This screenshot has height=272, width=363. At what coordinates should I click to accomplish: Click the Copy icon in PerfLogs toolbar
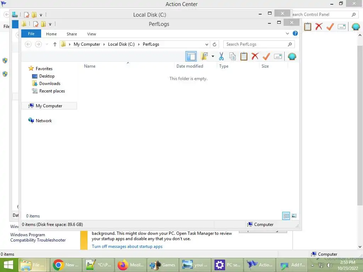pyautogui.click(x=233, y=56)
